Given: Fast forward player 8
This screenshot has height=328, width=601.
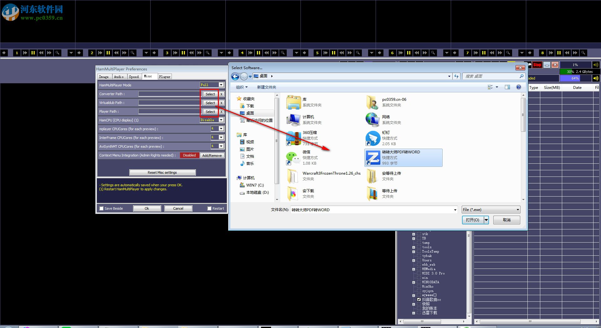Looking at the screenshot, I should coord(575,53).
